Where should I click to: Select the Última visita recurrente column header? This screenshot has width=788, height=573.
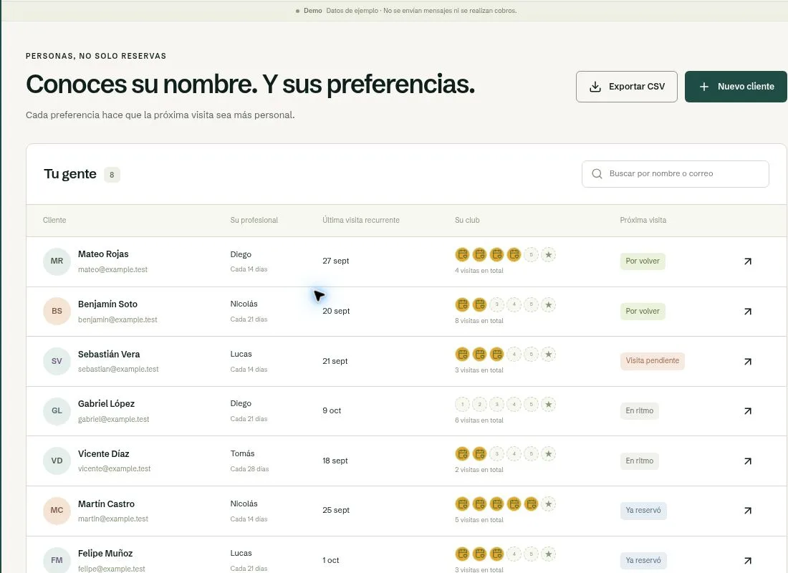pos(361,220)
